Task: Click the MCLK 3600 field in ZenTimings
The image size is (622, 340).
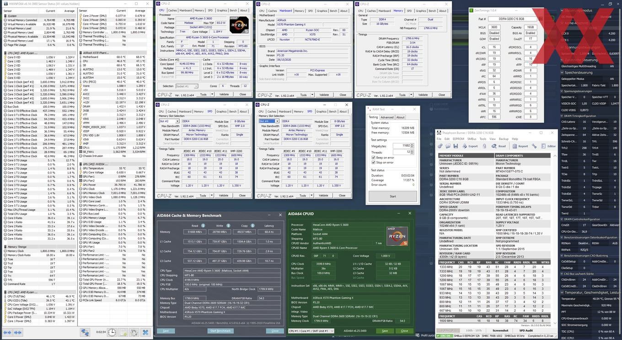Action: 494,27
